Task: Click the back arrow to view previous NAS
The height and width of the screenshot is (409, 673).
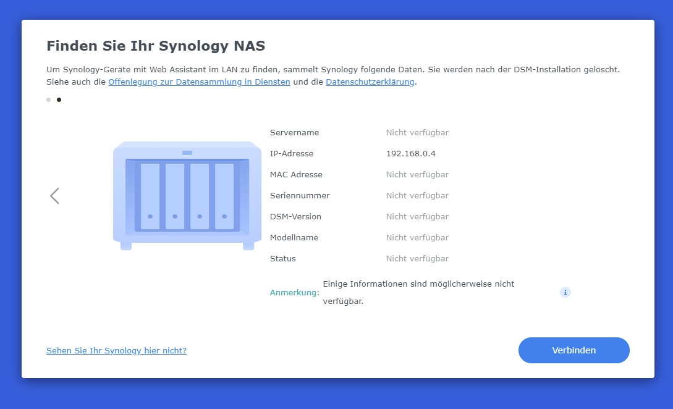Action: point(54,195)
